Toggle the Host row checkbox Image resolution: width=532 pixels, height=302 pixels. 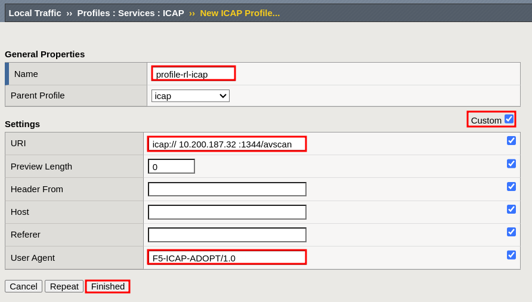[511, 209]
